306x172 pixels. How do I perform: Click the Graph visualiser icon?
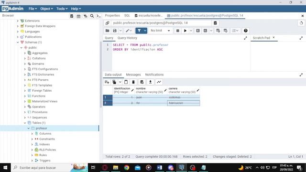pyautogui.click(x=159, y=82)
